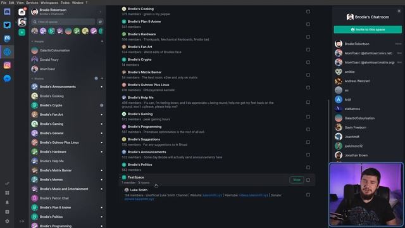Tick the Brodie's Hardware room checkbox
This screenshot has height=228, width=405.
(x=308, y=37)
